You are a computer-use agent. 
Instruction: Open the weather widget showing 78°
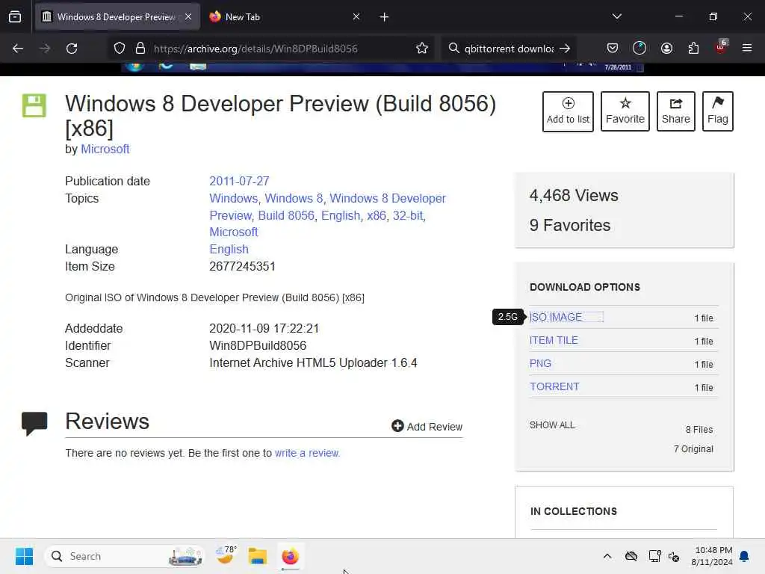(x=226, y=555)
